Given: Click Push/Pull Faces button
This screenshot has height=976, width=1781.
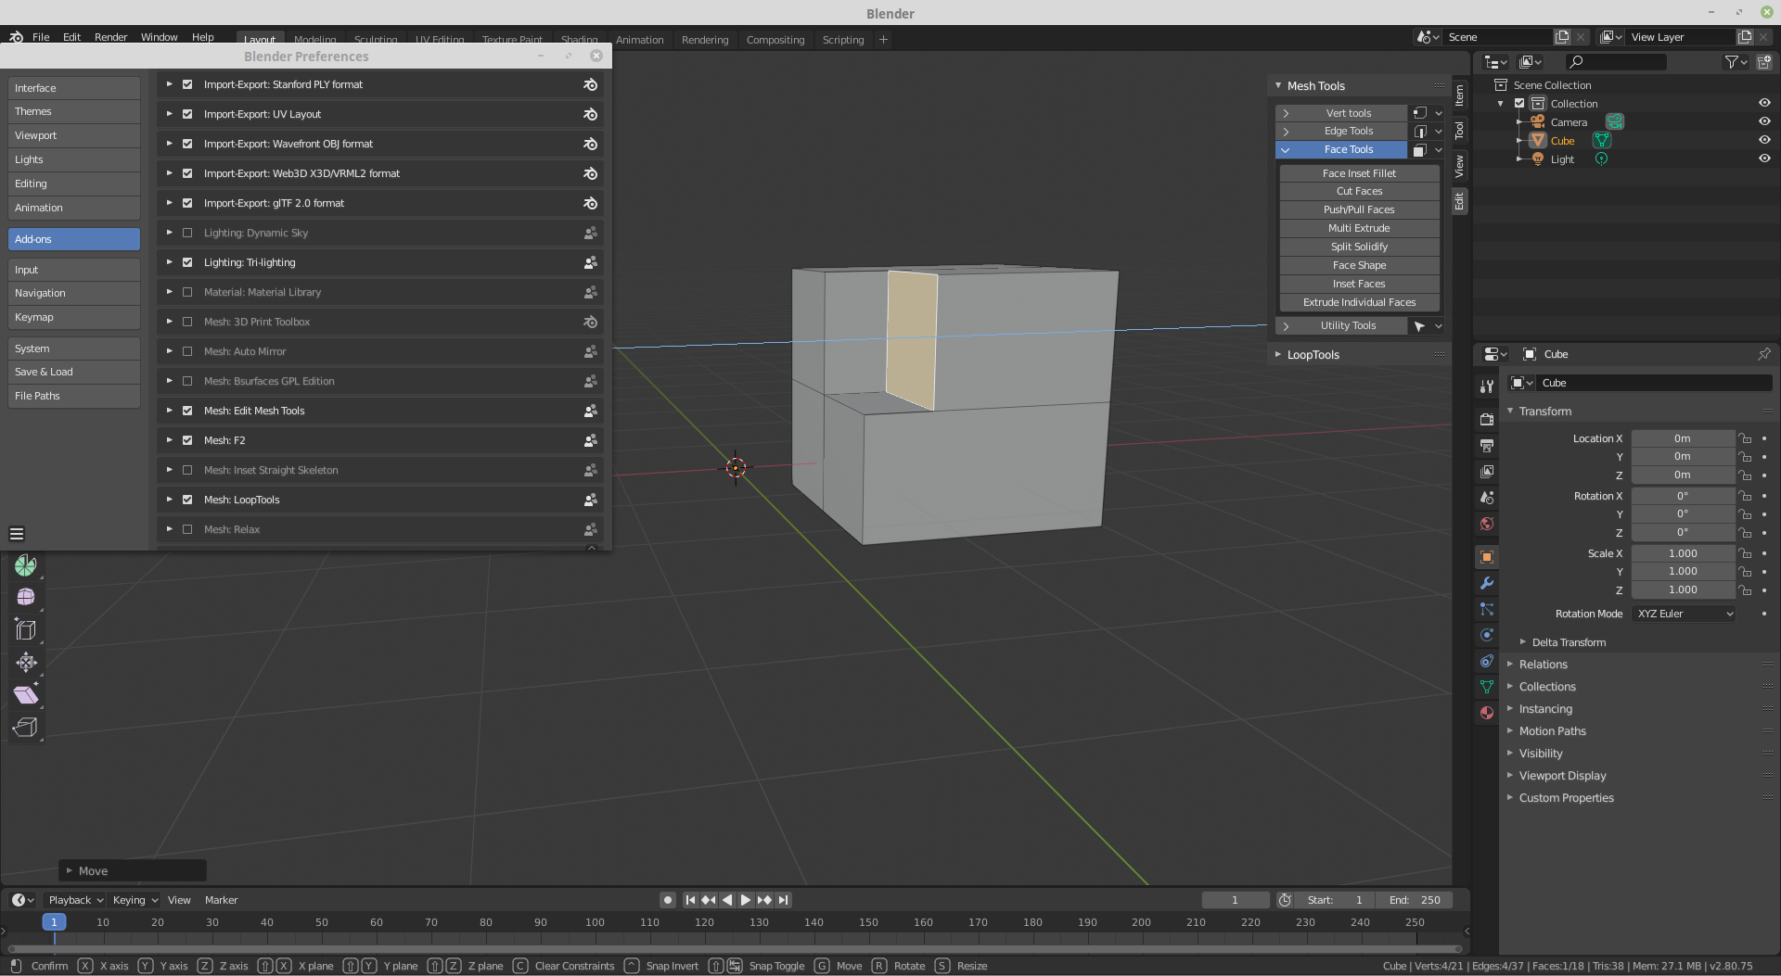Looking at the screenshot, I should (x=1359, y=209).
